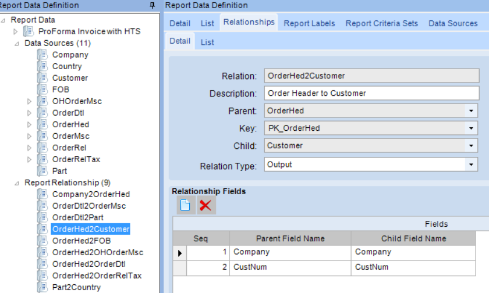This screenshot has height=293, width=489.
Task: Open the Data Sources tab
Action: click(453, 23)
